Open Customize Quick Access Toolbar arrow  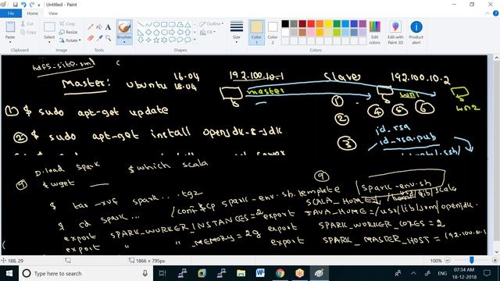click(39, 5)
